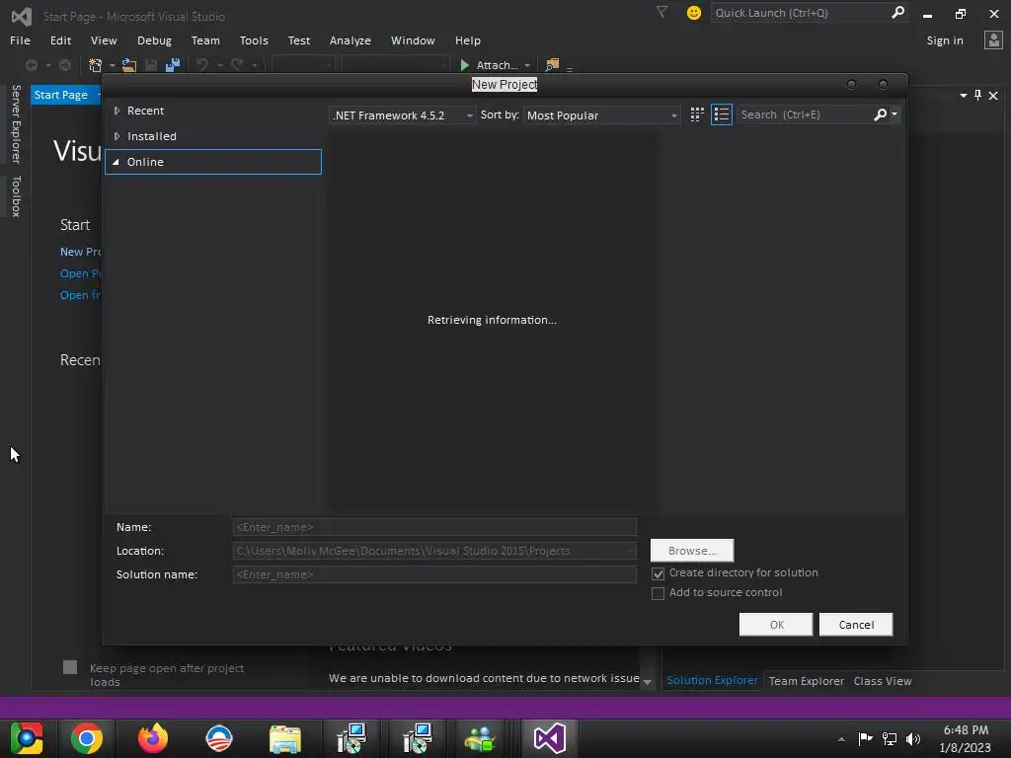Click the green Attach start arrow

(464, 65)
